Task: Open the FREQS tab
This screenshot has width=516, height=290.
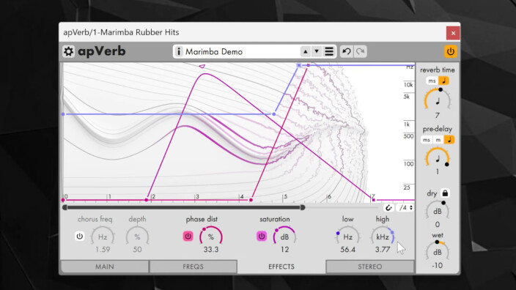Action: click(x=193, y=267)
